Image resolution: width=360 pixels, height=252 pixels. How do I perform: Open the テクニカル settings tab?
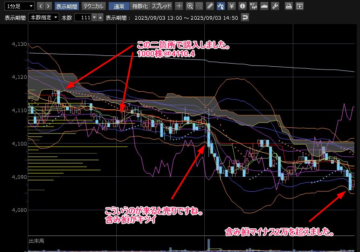pos(93,6)
